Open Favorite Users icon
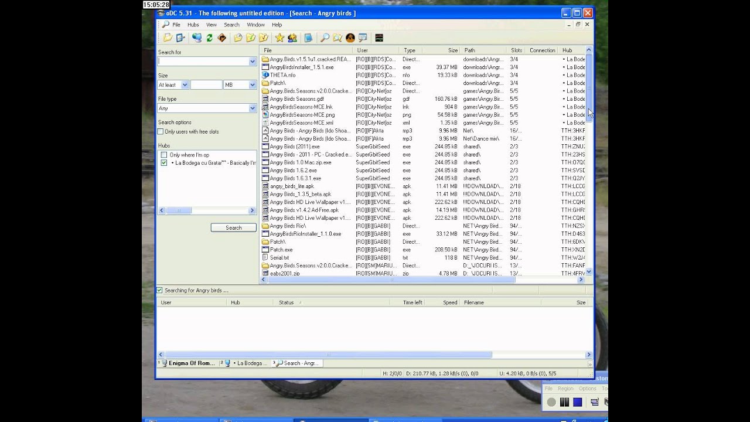 tap(292, 38)
